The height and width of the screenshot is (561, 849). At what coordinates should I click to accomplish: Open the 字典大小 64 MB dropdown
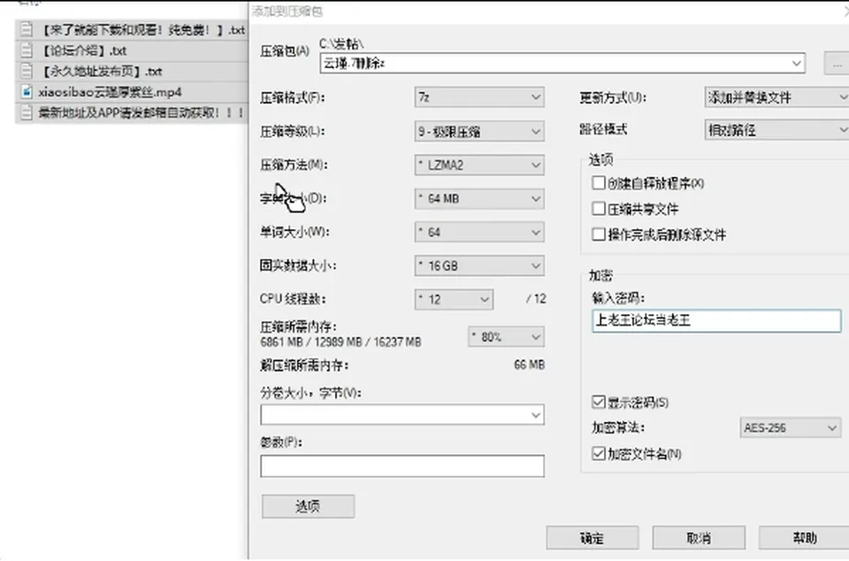click(x=479, y=198)
